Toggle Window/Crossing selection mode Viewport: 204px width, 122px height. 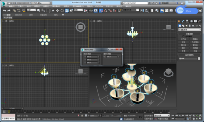(52, 11)
